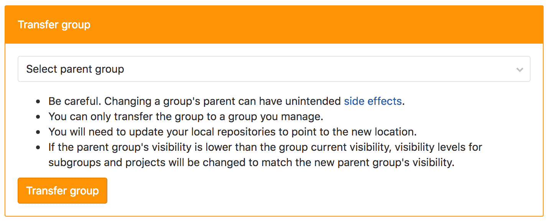Click the bullet point marker beside side effects
This screenshot has width=549, height=222.
pyautogui.click(x=37, y=101)
